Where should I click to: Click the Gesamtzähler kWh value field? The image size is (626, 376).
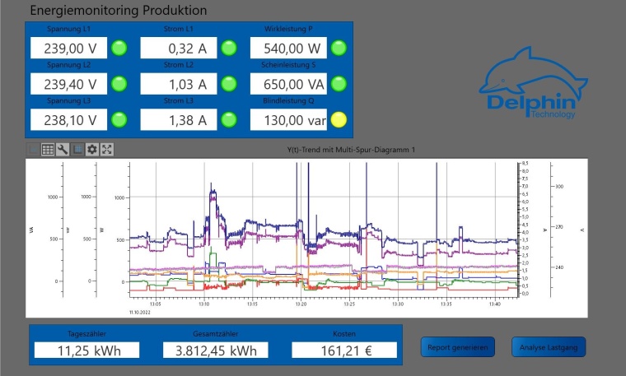click(x=215, y=350)
